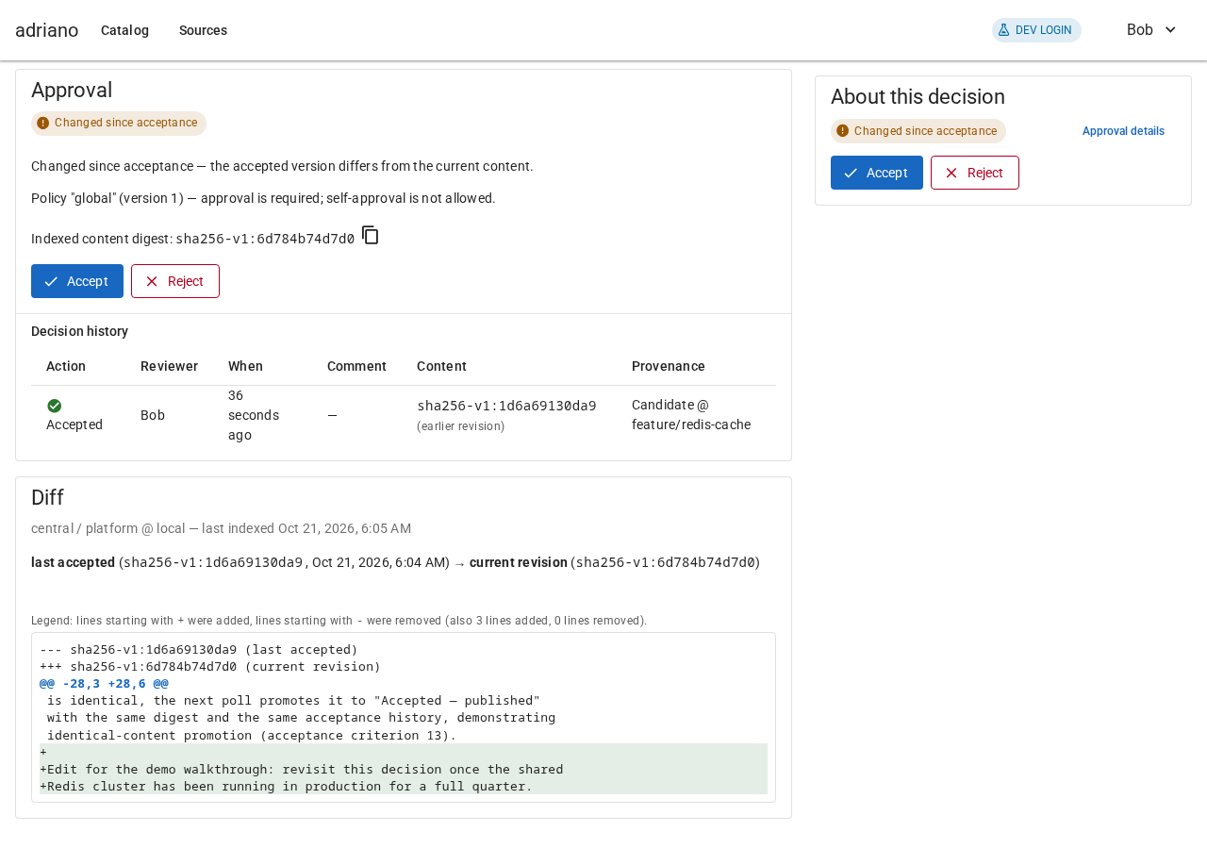Go to Sources page
The image size is (1207, 849).
(x=203, y=30)
